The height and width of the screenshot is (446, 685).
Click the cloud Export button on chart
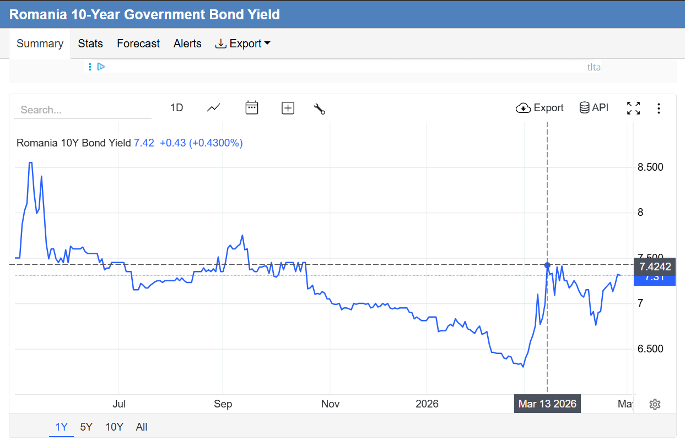coord(540,108)
